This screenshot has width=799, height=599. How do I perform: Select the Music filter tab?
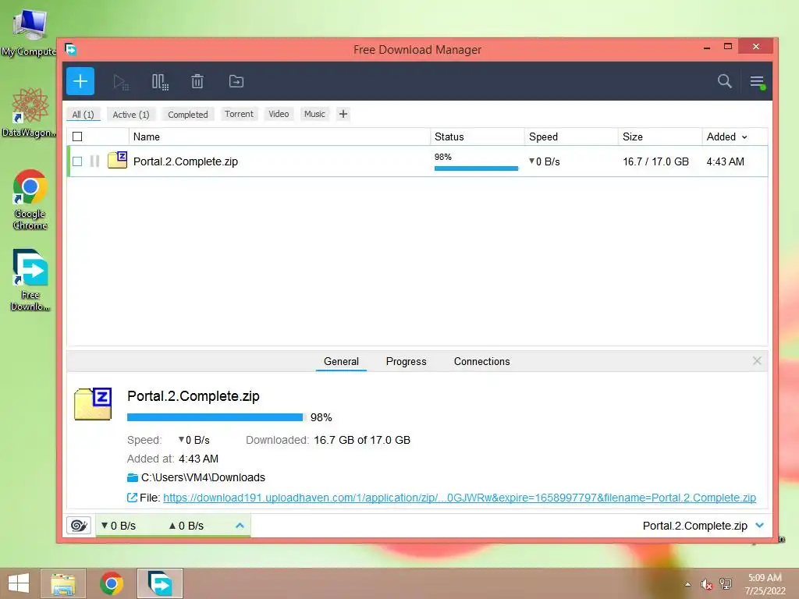314,114
